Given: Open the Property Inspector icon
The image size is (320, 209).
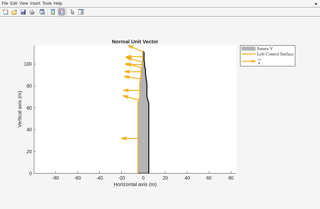Looking at the screenshot, I should pos(81,12).
